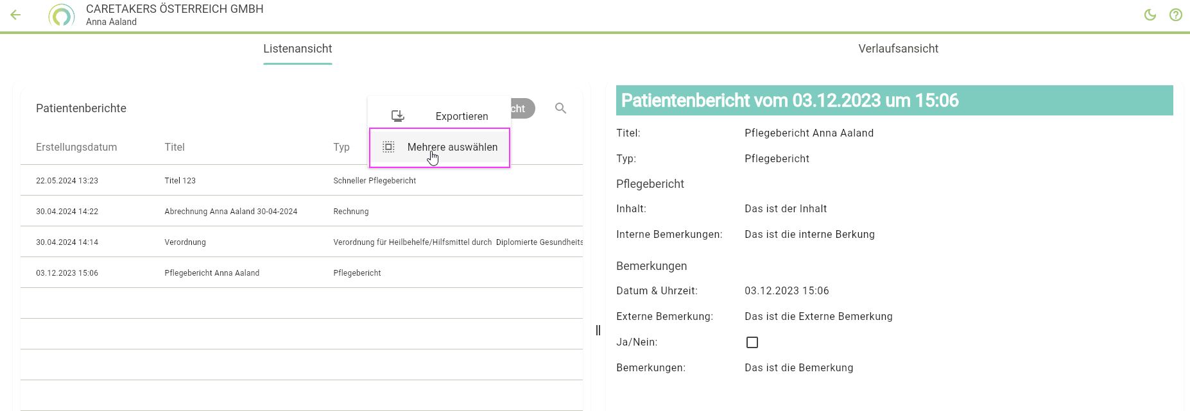This screenshot has height=411, width=1190.
Task: Click the partially hidden gray button behind menu
Action: pyautogui.click(x=522, y=108)
